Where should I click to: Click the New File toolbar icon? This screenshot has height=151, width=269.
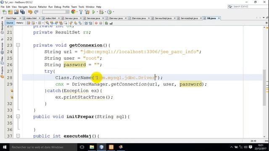(5, 12)
